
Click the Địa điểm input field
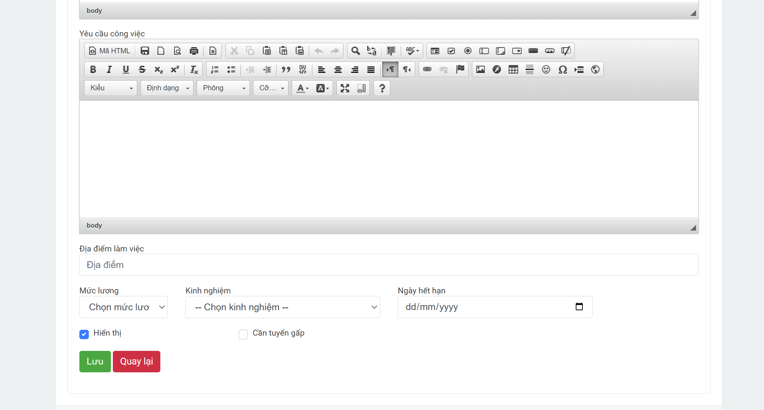point(389,265)
